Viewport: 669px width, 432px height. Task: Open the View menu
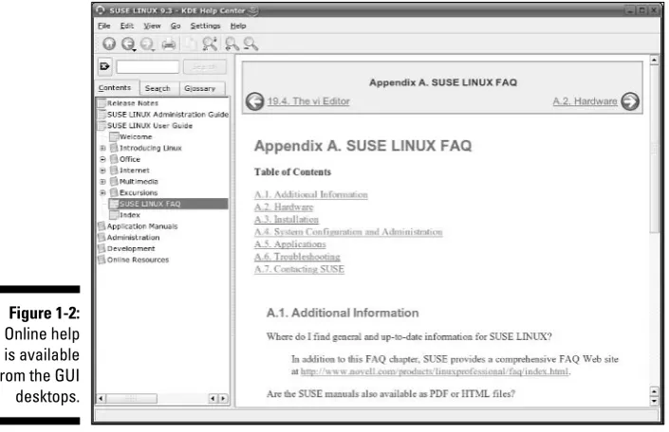(152, 26)
